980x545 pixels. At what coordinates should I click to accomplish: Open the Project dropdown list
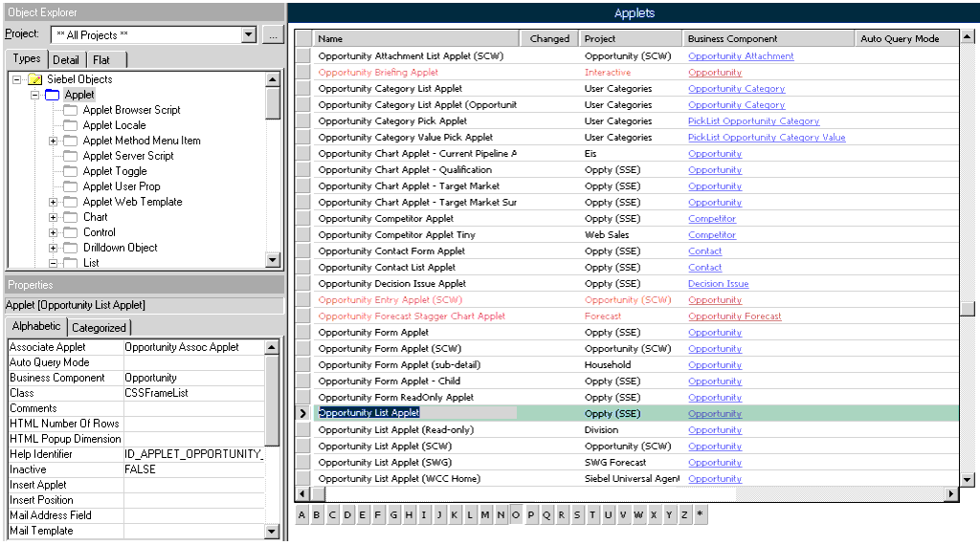pyautogui.click(x=249, y=35)
